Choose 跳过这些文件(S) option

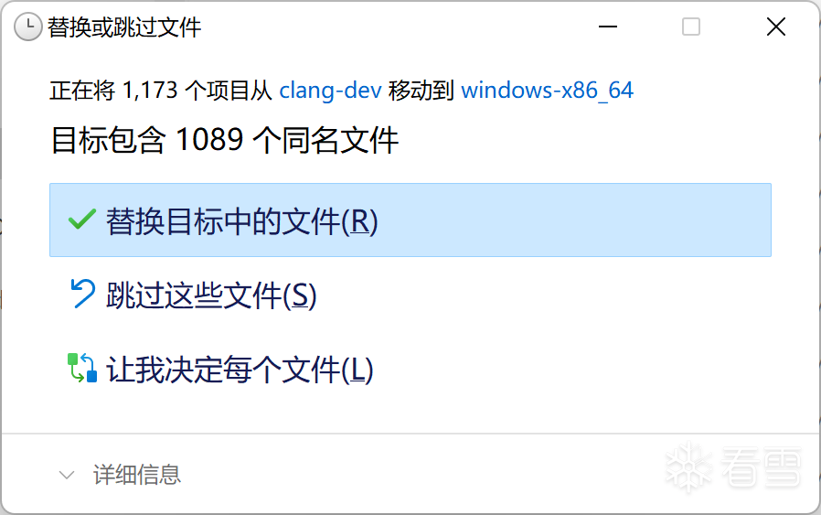tap(410, 295)
